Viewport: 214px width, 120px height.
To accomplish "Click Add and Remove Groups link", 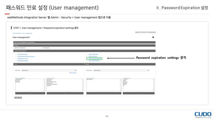I will pos(23,58).
